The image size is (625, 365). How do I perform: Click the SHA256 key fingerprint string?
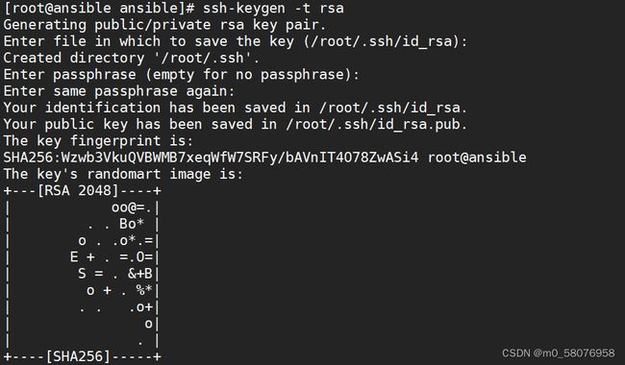click(211, 158)
